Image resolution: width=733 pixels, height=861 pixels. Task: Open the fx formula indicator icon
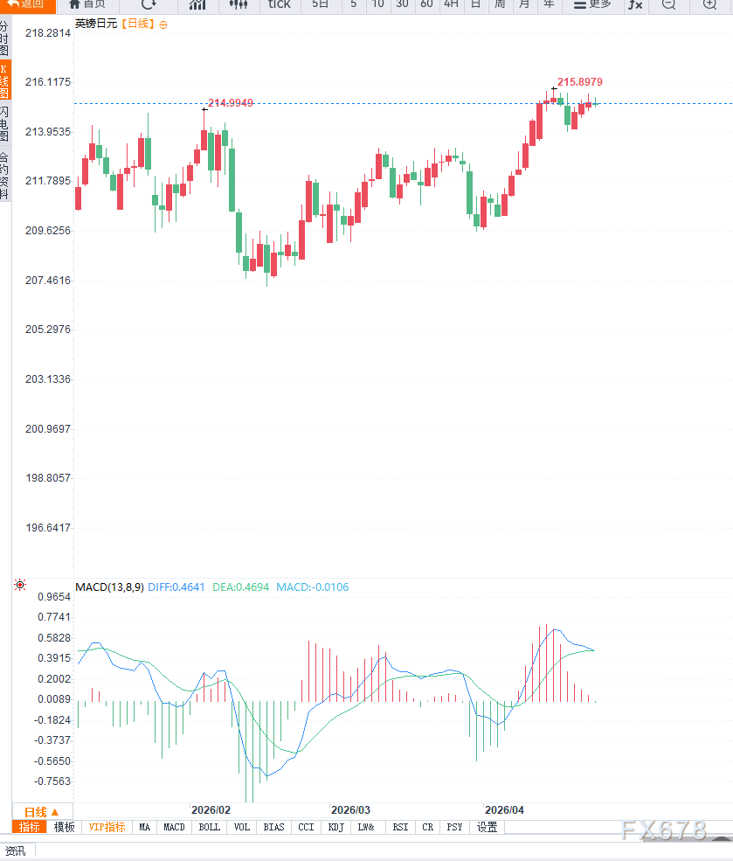click(x=635, y=4)
